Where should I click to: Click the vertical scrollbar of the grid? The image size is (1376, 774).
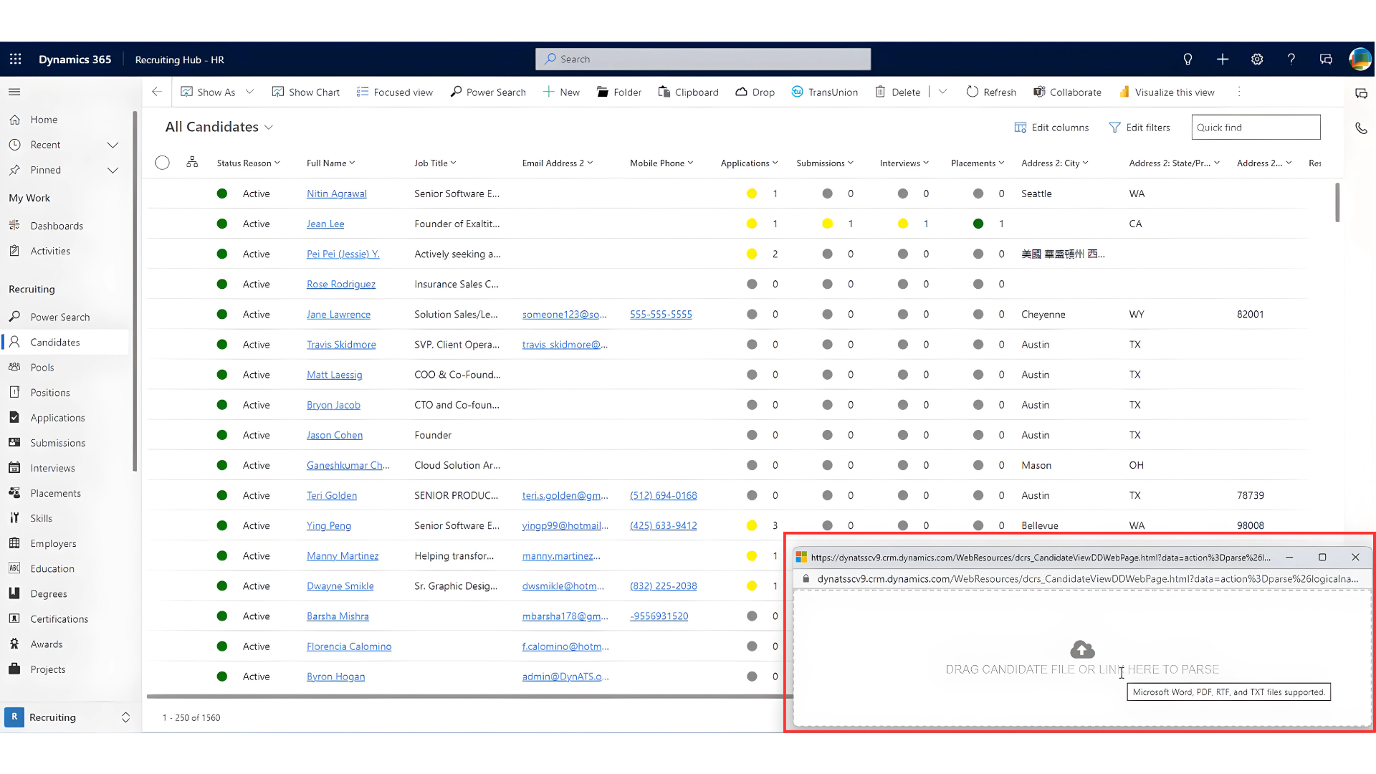(1337, 203)
